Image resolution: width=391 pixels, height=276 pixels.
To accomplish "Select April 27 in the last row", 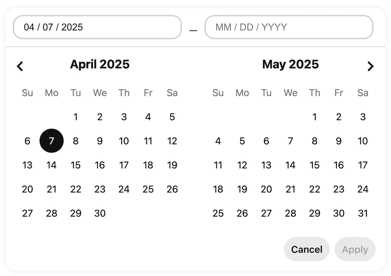I will click(27, 213).
